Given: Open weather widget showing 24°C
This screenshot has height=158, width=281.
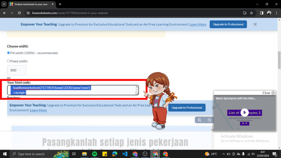Looking at the screenshot, I should [211, 154].
